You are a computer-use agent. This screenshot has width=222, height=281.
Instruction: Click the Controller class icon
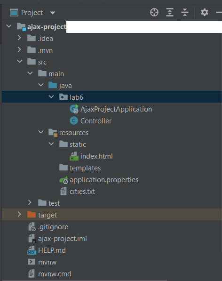click(x=74, y=120)
